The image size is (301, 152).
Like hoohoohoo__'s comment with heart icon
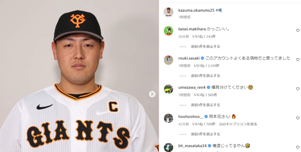click(298, 118)
